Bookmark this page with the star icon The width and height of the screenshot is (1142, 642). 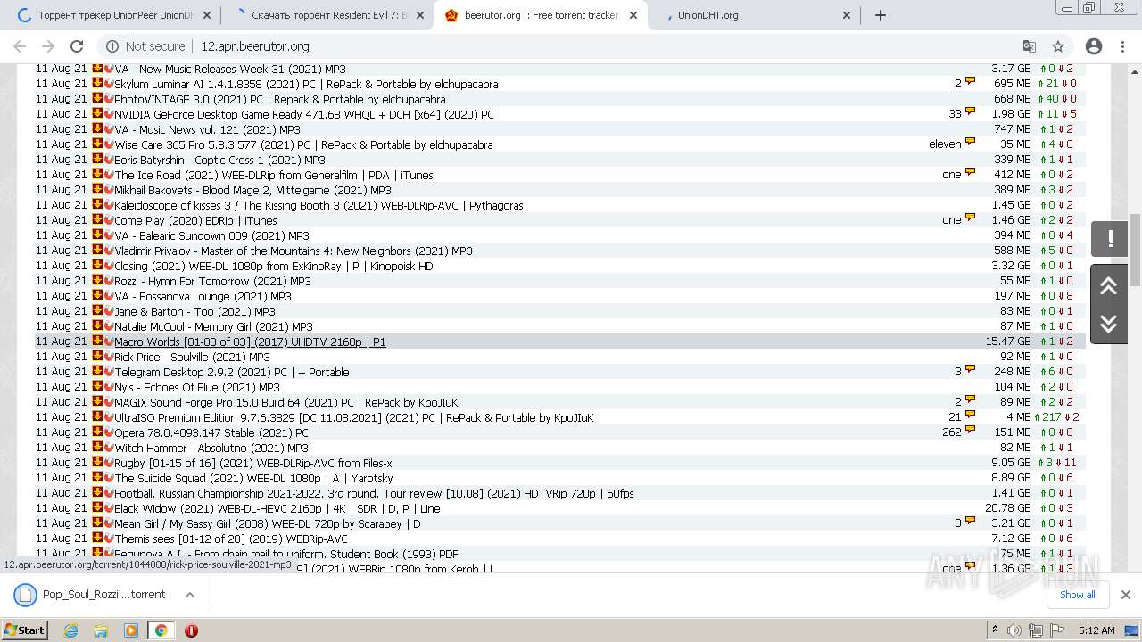pos(1058,46)
